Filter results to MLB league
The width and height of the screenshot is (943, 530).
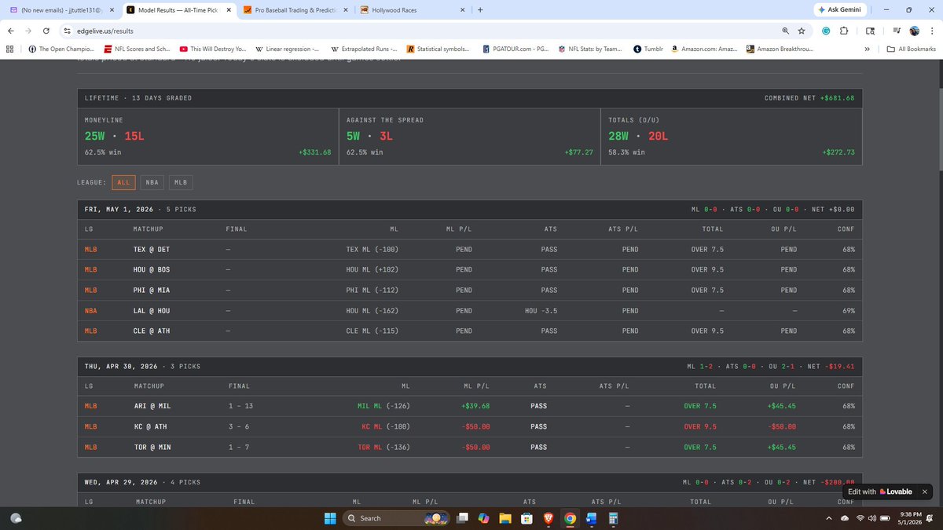[x=180, y=182]
